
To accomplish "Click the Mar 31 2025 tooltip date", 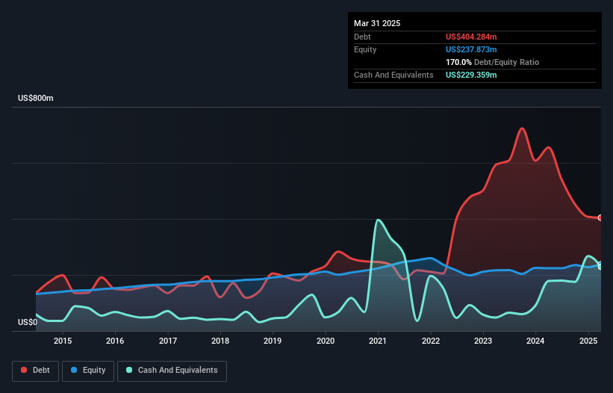I will 377,23.
